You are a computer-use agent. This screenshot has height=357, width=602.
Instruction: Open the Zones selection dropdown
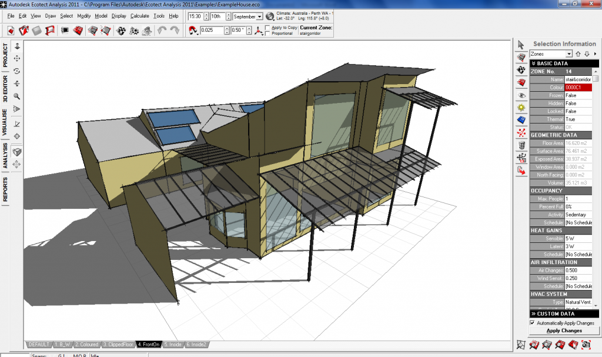(x=569, y=54)
